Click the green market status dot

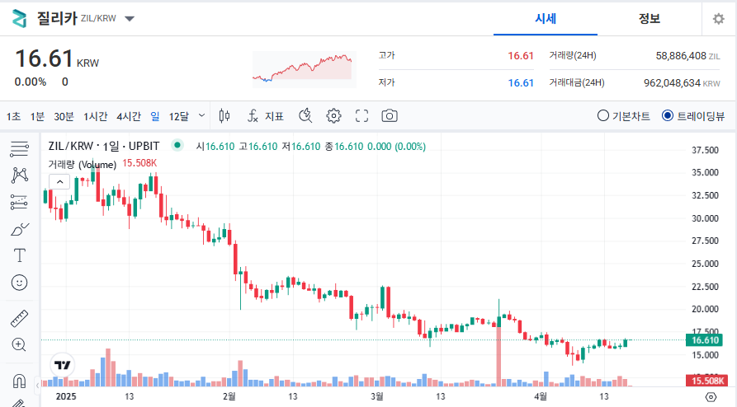(x=177, y=145)
